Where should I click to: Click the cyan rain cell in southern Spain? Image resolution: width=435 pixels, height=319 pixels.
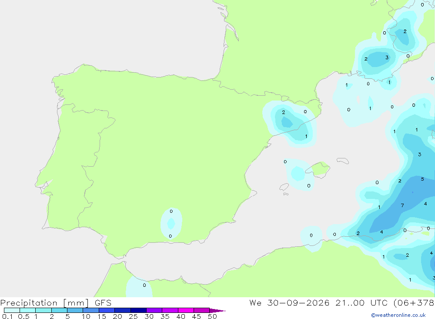171,223
